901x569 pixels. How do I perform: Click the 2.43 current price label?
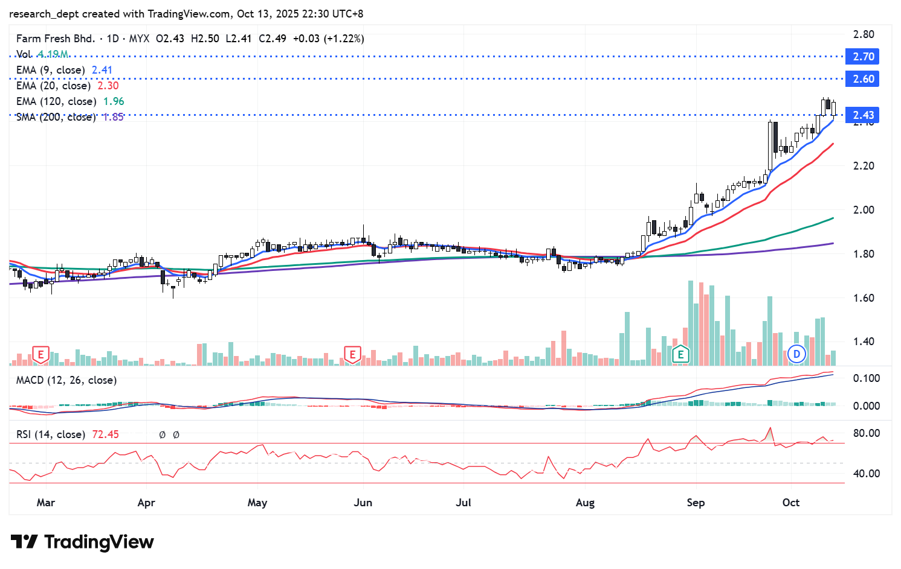[863, 115]
